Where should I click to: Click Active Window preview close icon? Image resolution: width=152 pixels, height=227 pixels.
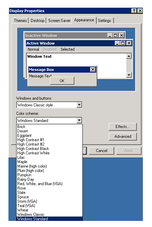(129, 43)
